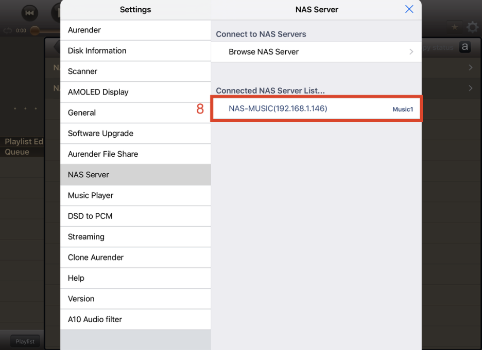
Task: Close the NAS Server settings dialog
Action: [409, 9]
